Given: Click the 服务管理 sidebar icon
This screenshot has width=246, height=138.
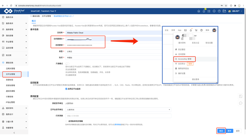Looking at the screenshot, I should click(3, 29).
